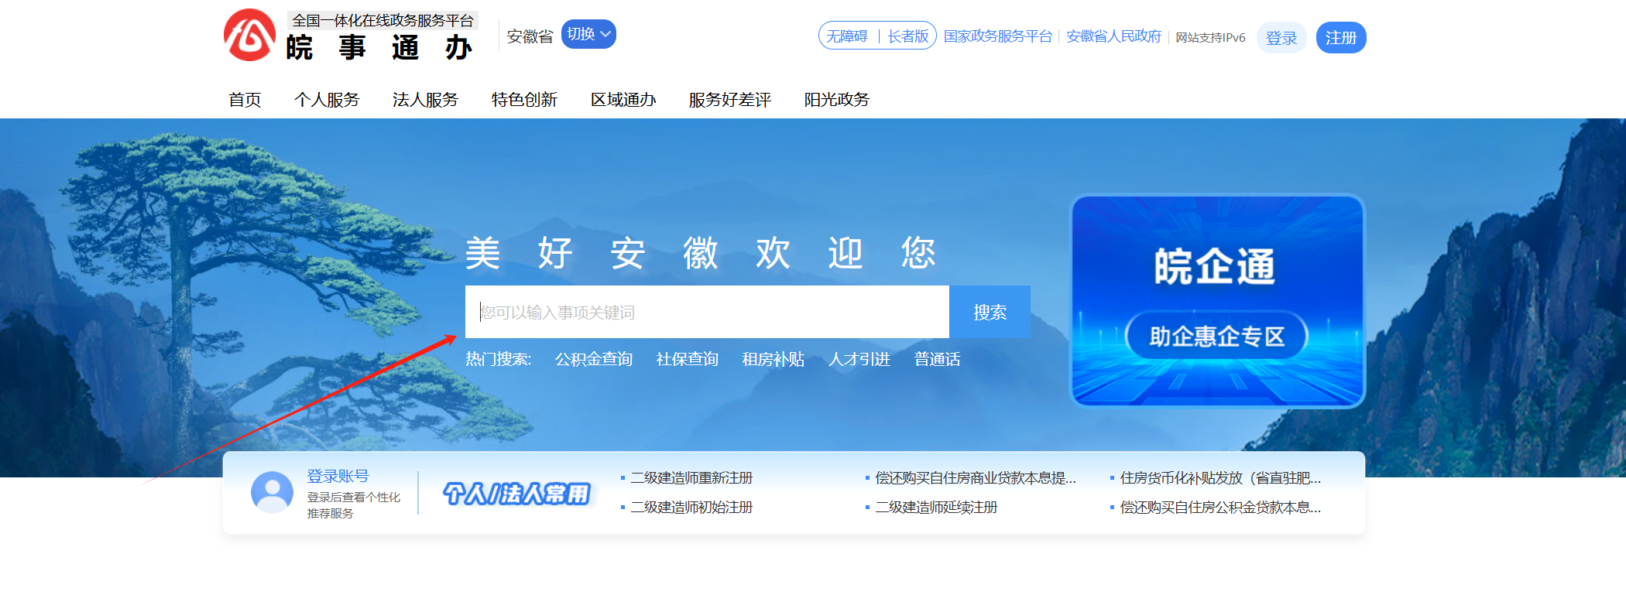Click the user avatar icon
Image resolution: width=1626 pixels, height=595 pixels.
pyautogui.click(x=272, y=492)
